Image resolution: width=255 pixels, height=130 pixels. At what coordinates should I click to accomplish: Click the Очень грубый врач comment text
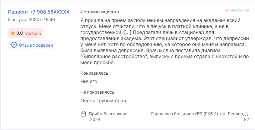104,101
